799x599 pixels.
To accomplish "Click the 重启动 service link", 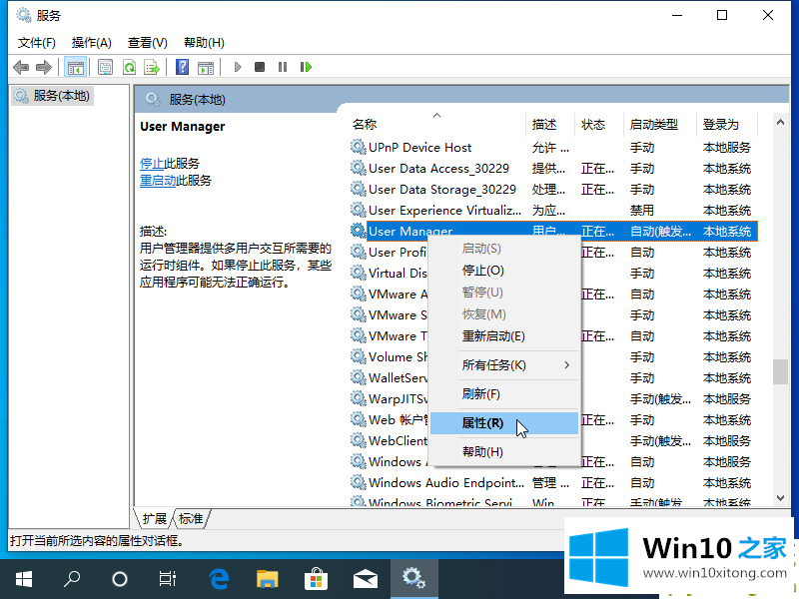I will pos(158,181).
